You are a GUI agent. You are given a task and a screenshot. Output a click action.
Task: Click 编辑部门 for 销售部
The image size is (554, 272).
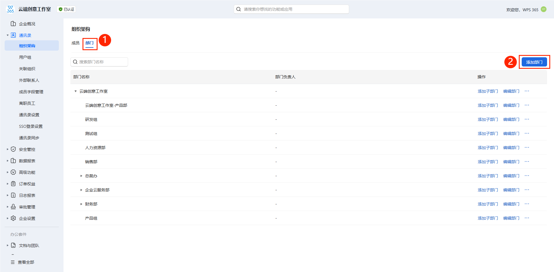511,162
